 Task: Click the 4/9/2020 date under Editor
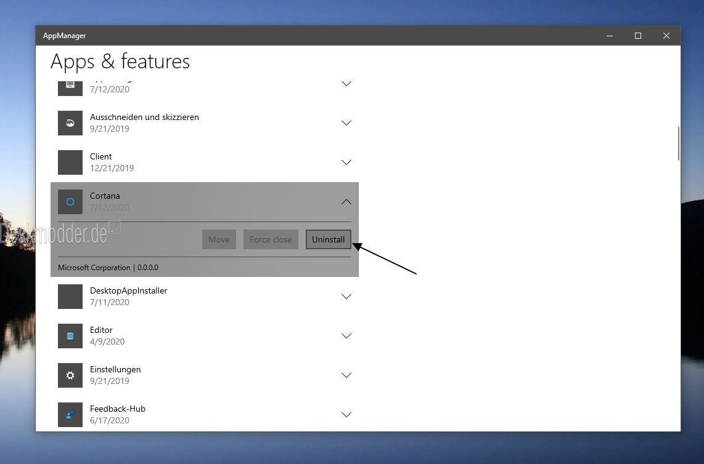(107, 342)
